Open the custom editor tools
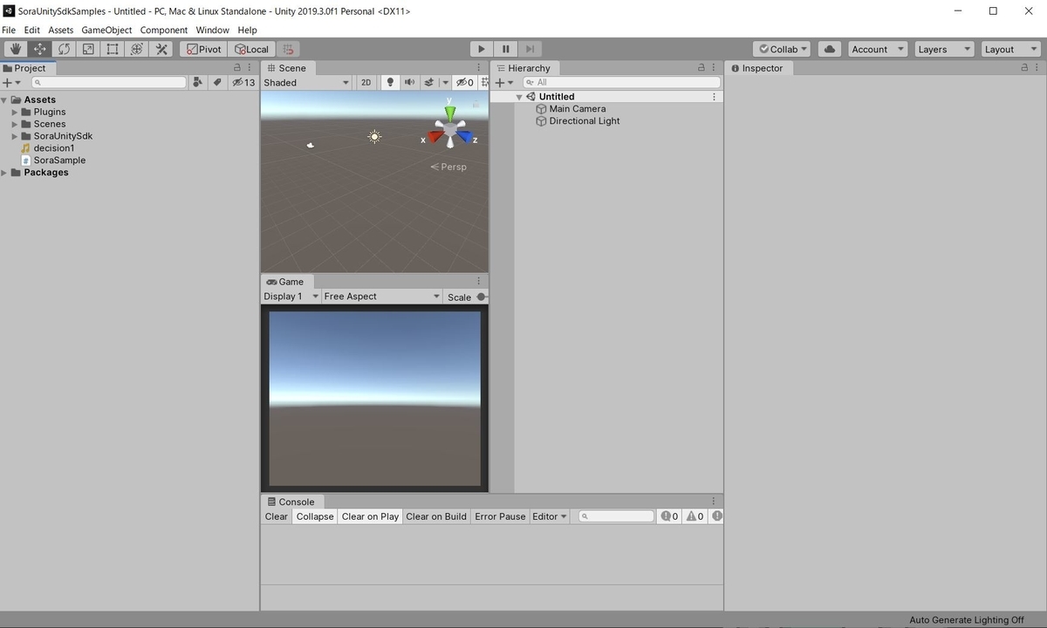The height and width of the screenshot is (628, 1047). (x=161, y=49)
